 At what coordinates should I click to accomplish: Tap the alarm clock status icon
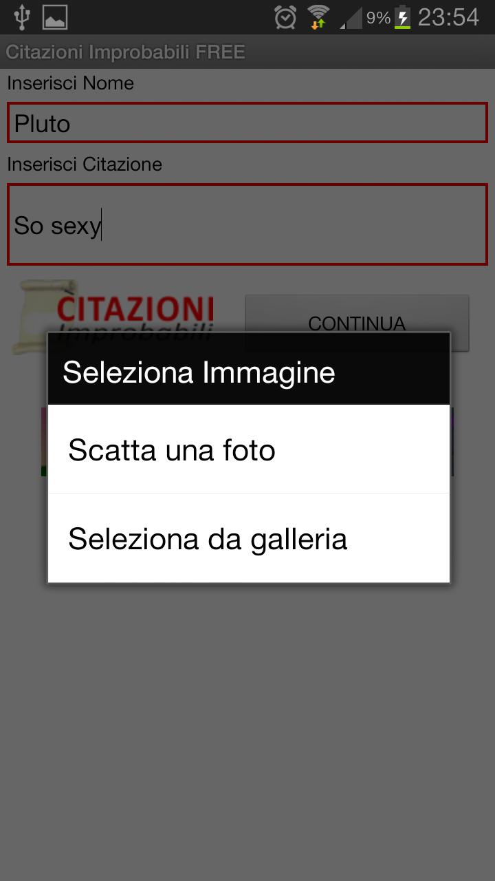point(285,17)
